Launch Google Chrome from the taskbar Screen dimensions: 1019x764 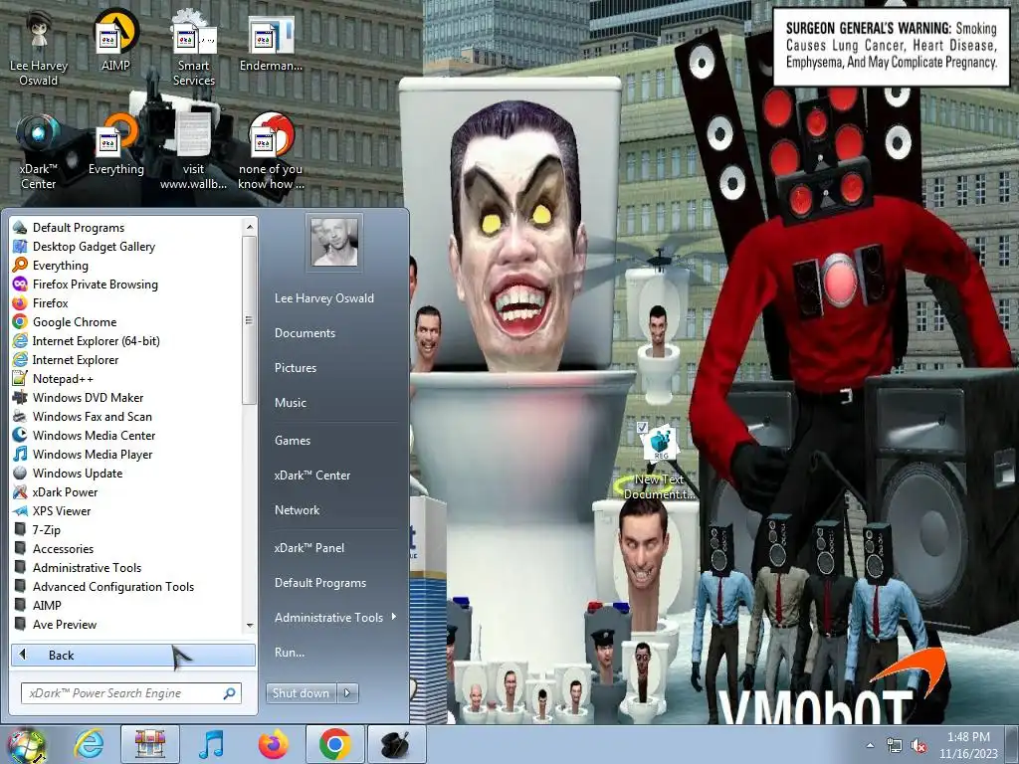(334, 744)
